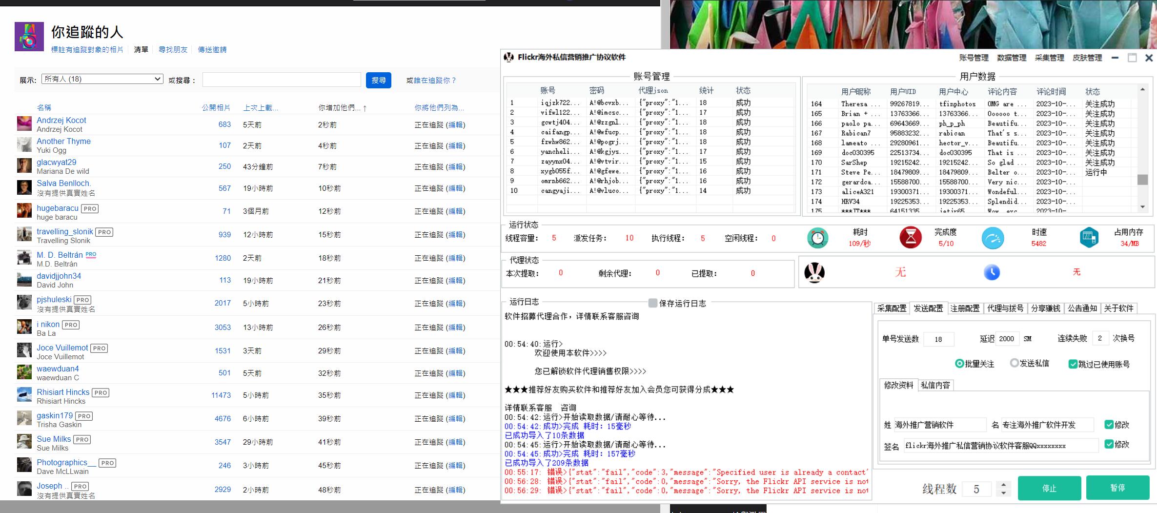Click the rabbit mascot icon in status panel
1157x513 pixels.
[814, 272]
